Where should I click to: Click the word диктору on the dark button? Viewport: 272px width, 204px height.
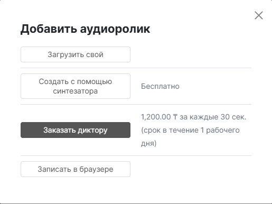click(92, 130)
